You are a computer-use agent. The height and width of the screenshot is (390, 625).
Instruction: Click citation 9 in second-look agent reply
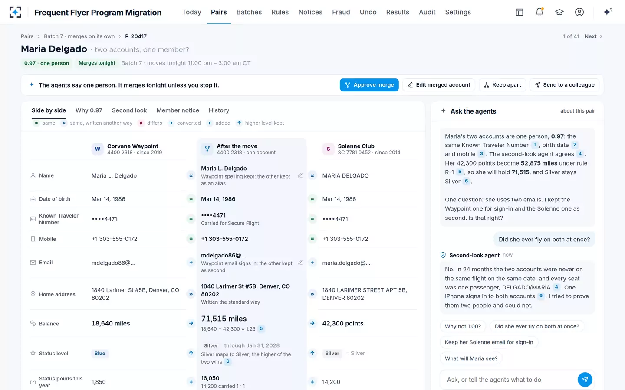pyautogui.click(x=541, y=296)
